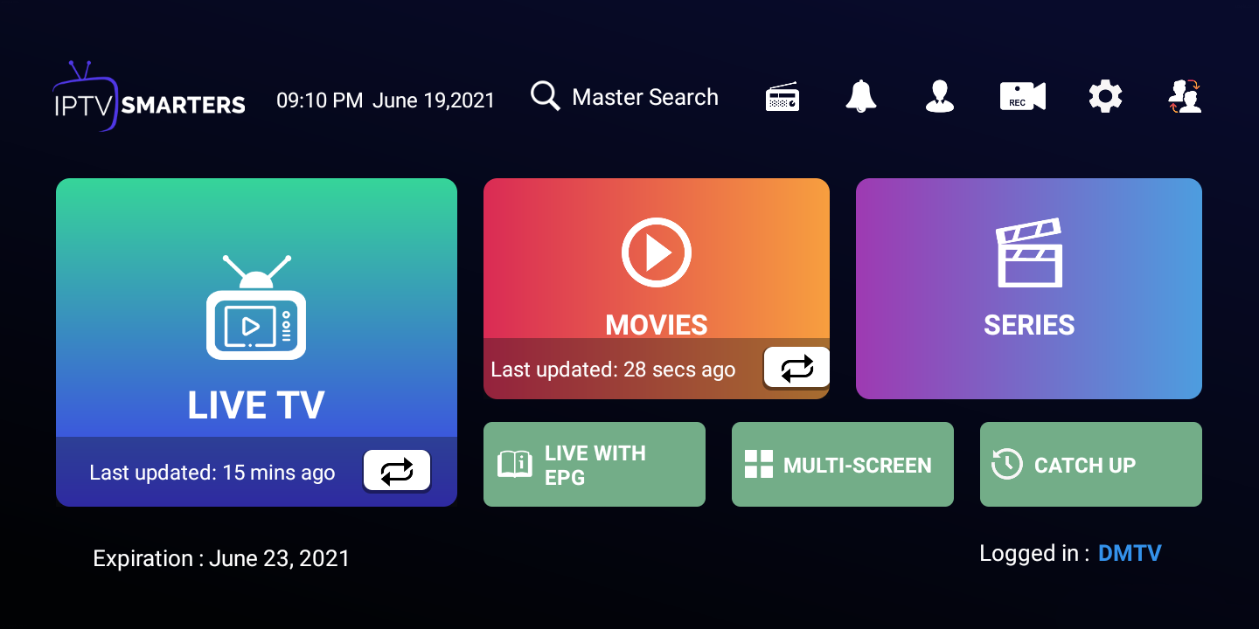
Task: Open the Catch Up section
Action: click(x=1090, y=465)
